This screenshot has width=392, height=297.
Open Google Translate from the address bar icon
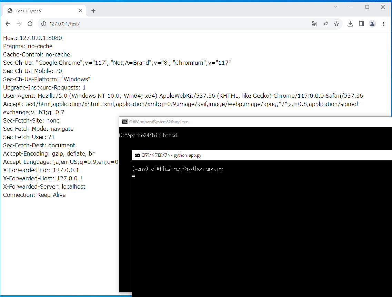click(314, 24)
